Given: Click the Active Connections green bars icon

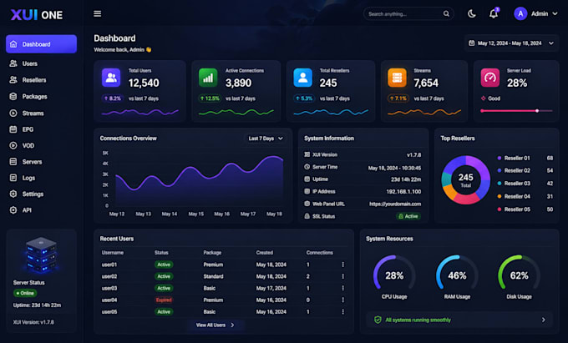Looking at the screenshot, I should click(208, 78).
